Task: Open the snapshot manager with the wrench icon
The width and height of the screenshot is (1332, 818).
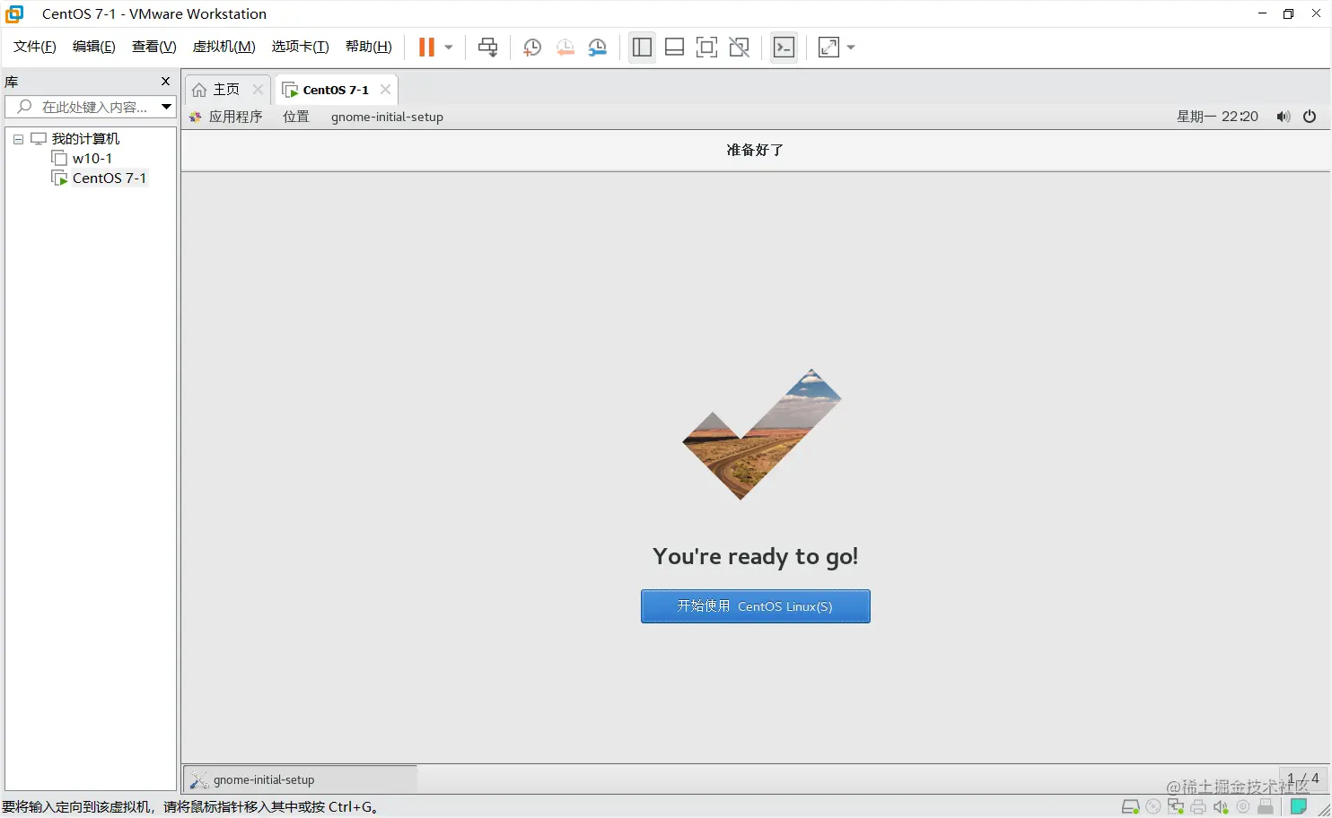Action: pos(598,48)
